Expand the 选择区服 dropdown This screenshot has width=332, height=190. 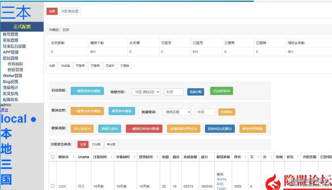click(177, 112)
